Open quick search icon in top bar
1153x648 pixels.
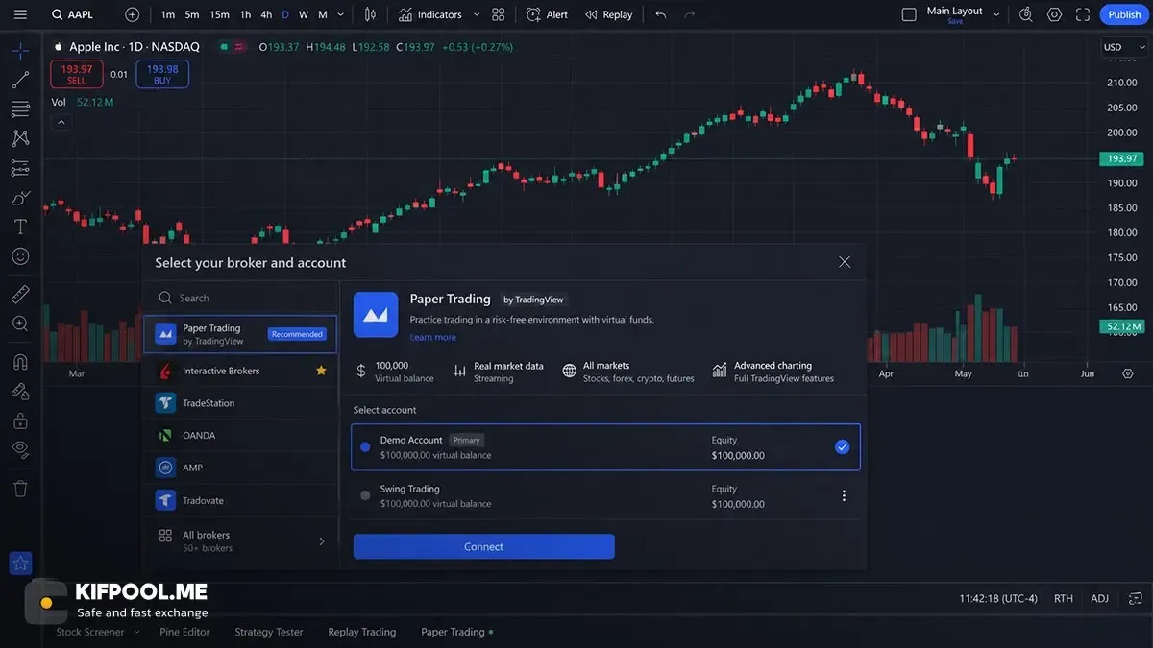[1025, 14]
